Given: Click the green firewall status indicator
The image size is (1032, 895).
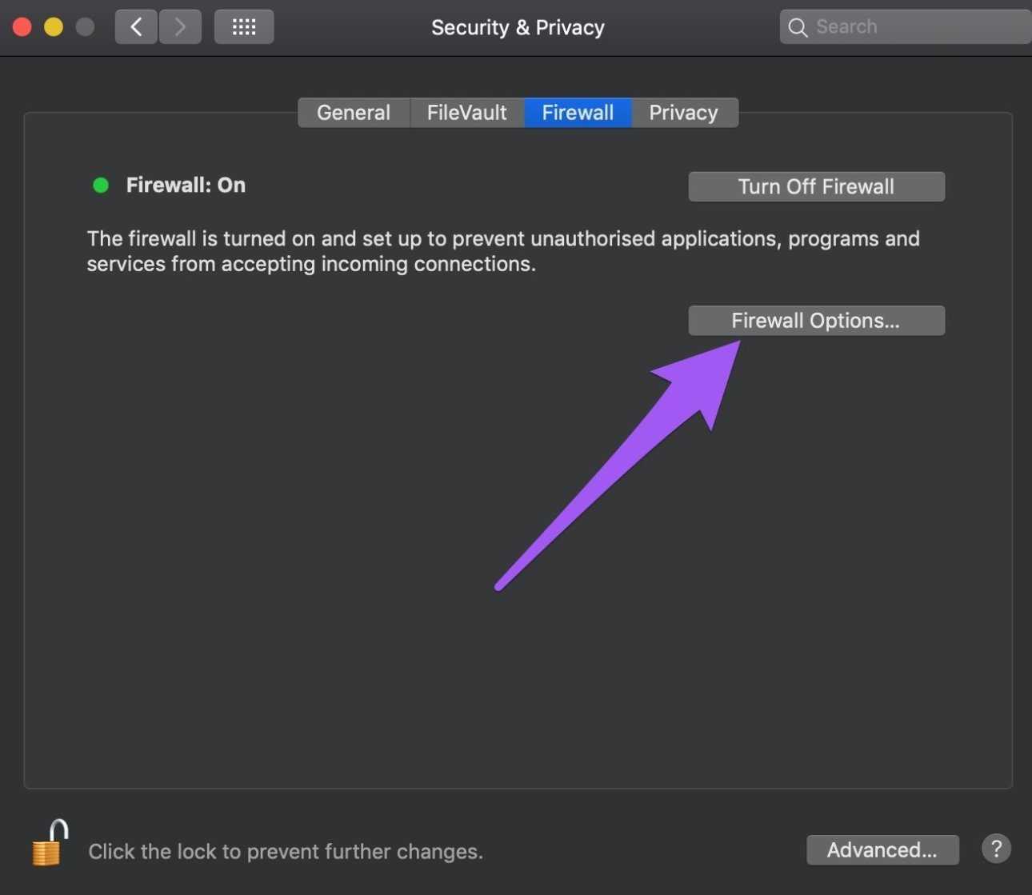Looking at the screenshot, I should 101,186.
